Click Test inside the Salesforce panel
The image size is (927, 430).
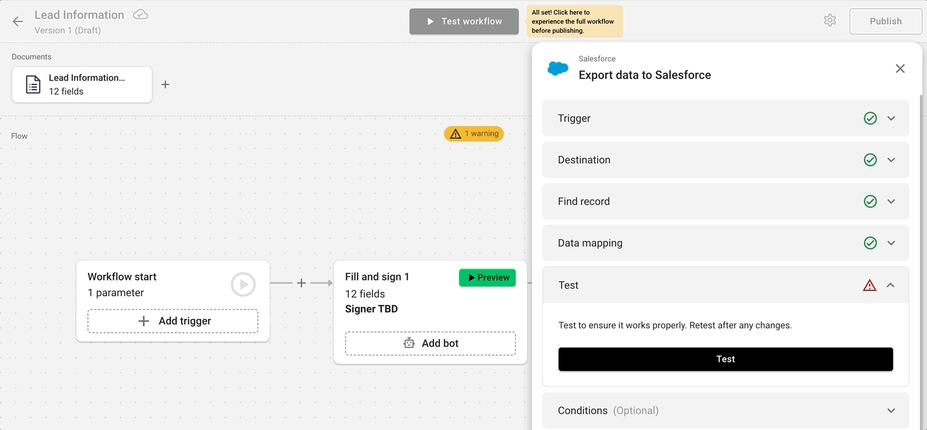tap(725, 359)
